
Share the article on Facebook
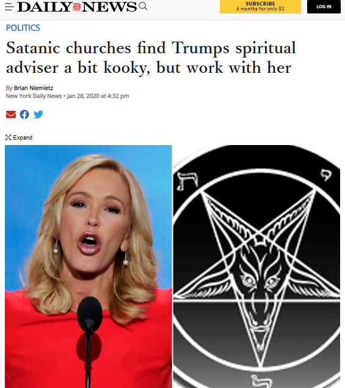24,114
